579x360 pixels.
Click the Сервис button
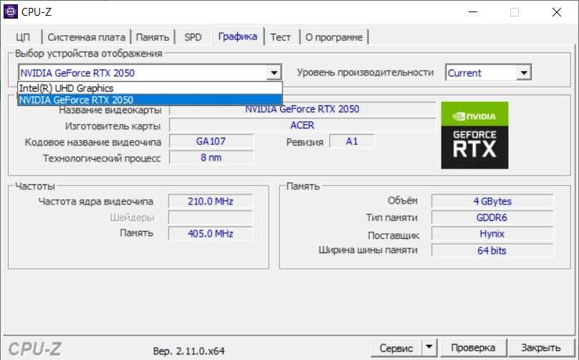coord(396,348)
